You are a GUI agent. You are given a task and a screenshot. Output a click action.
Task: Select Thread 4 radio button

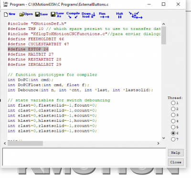coord(173,121)
